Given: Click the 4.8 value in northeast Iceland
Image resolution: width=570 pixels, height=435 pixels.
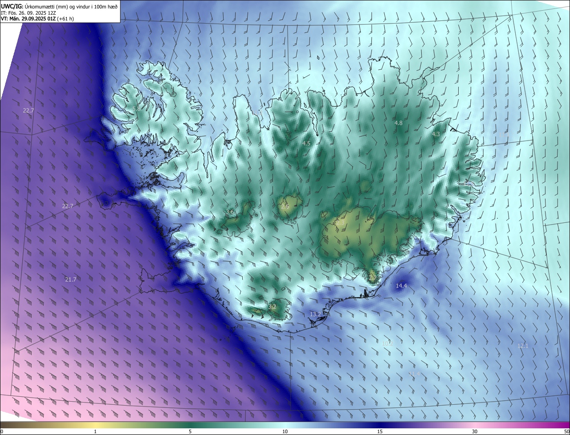Looking at the screenshot, I should (399, 123).
